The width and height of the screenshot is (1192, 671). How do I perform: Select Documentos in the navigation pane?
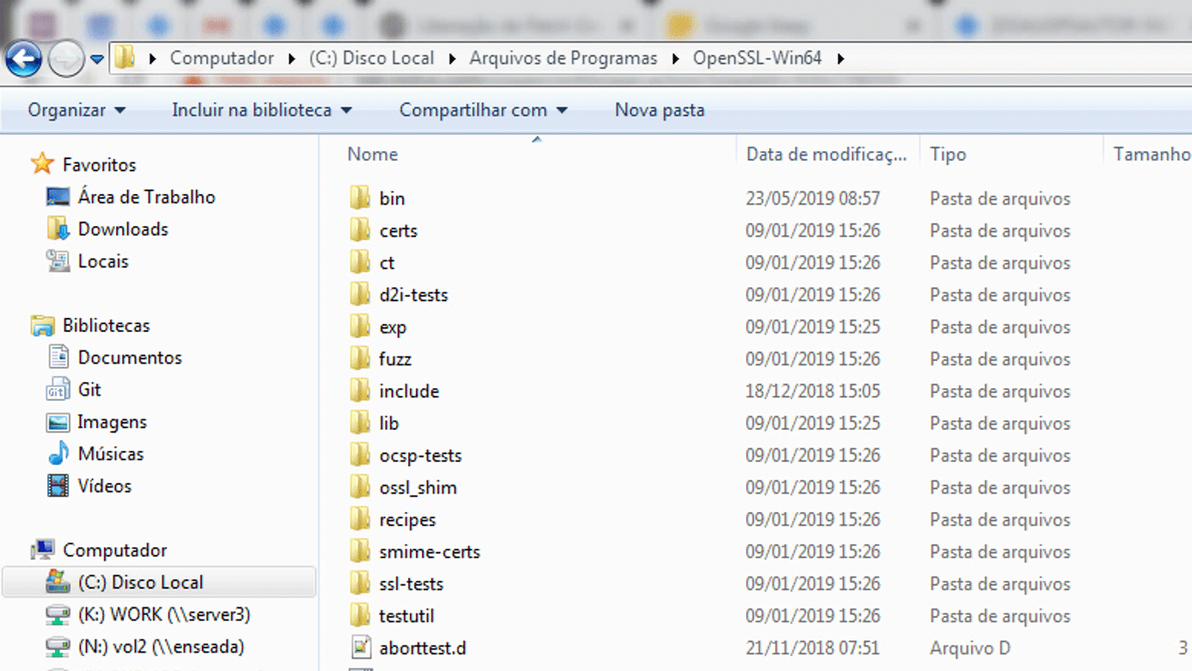pyautogui.click(x=130, y=357)
